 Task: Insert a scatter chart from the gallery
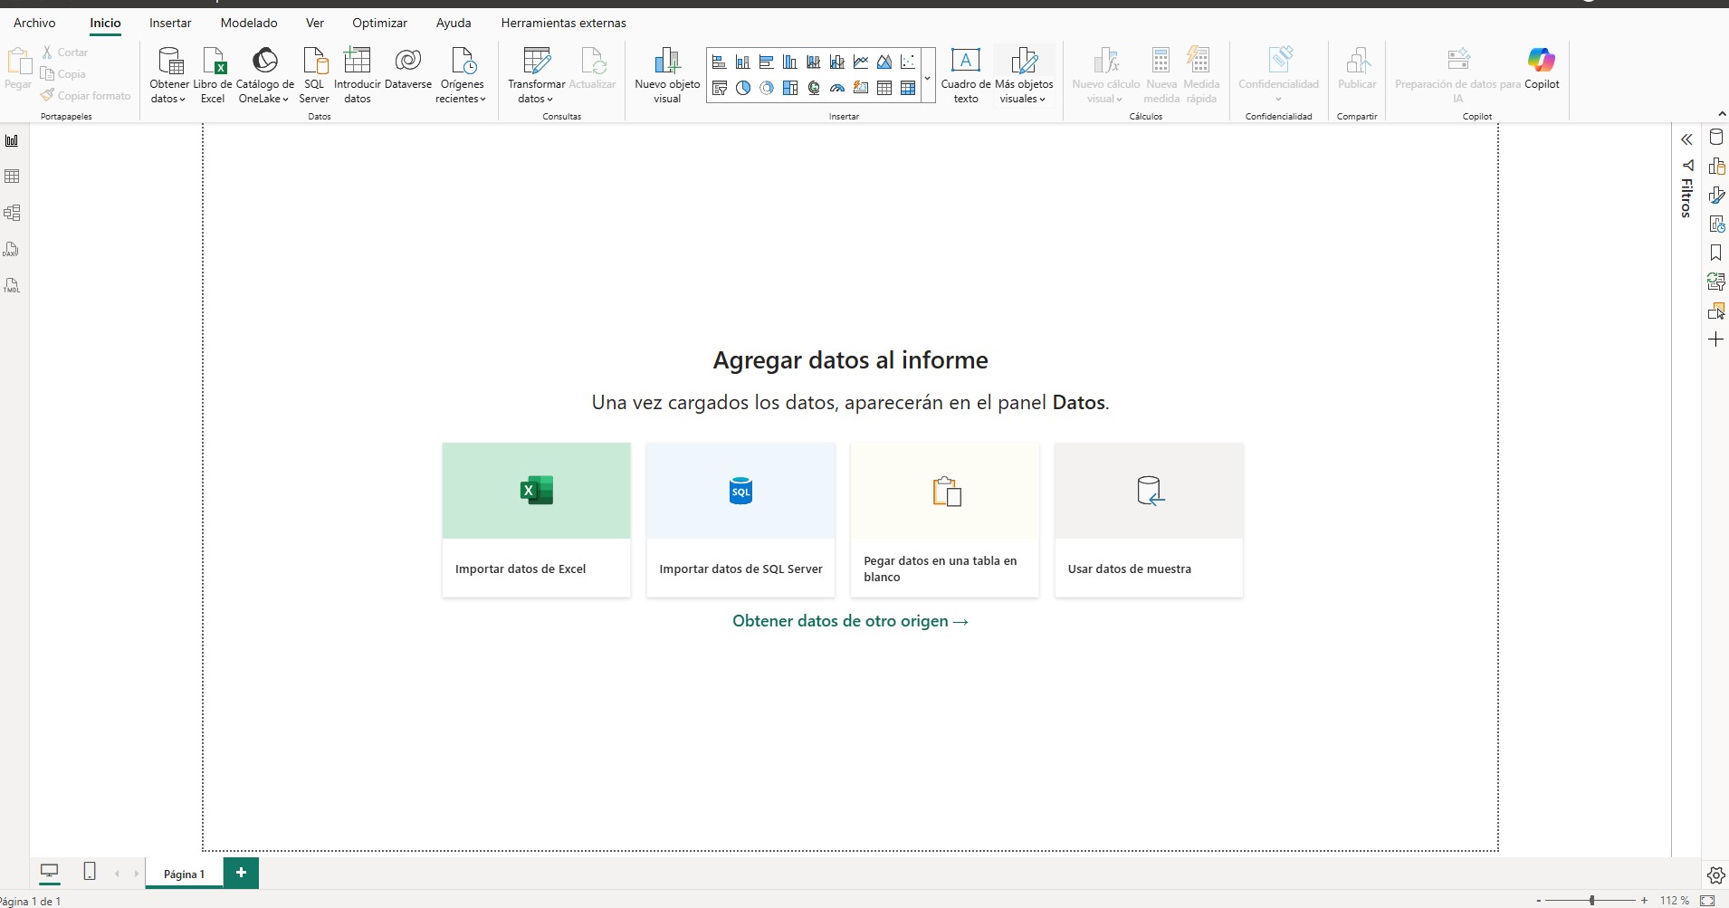[x=908, y=62]
